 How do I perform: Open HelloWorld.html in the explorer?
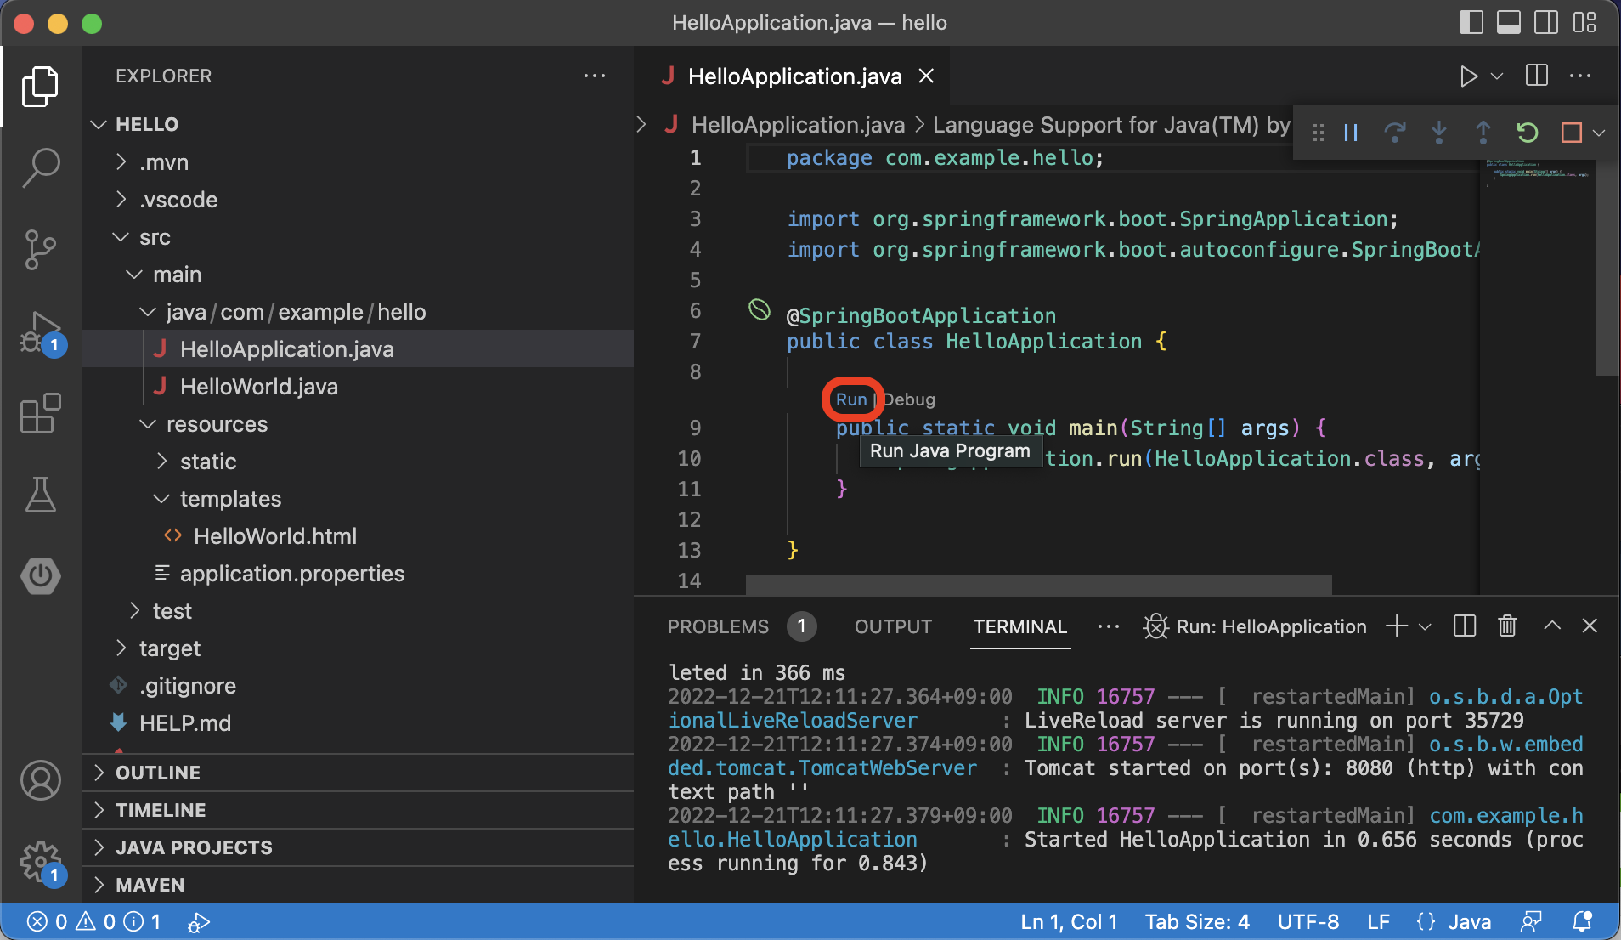click(x=358, y=535)
